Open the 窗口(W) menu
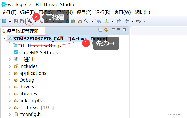This screenshot has height=118, width=187. 122,12
